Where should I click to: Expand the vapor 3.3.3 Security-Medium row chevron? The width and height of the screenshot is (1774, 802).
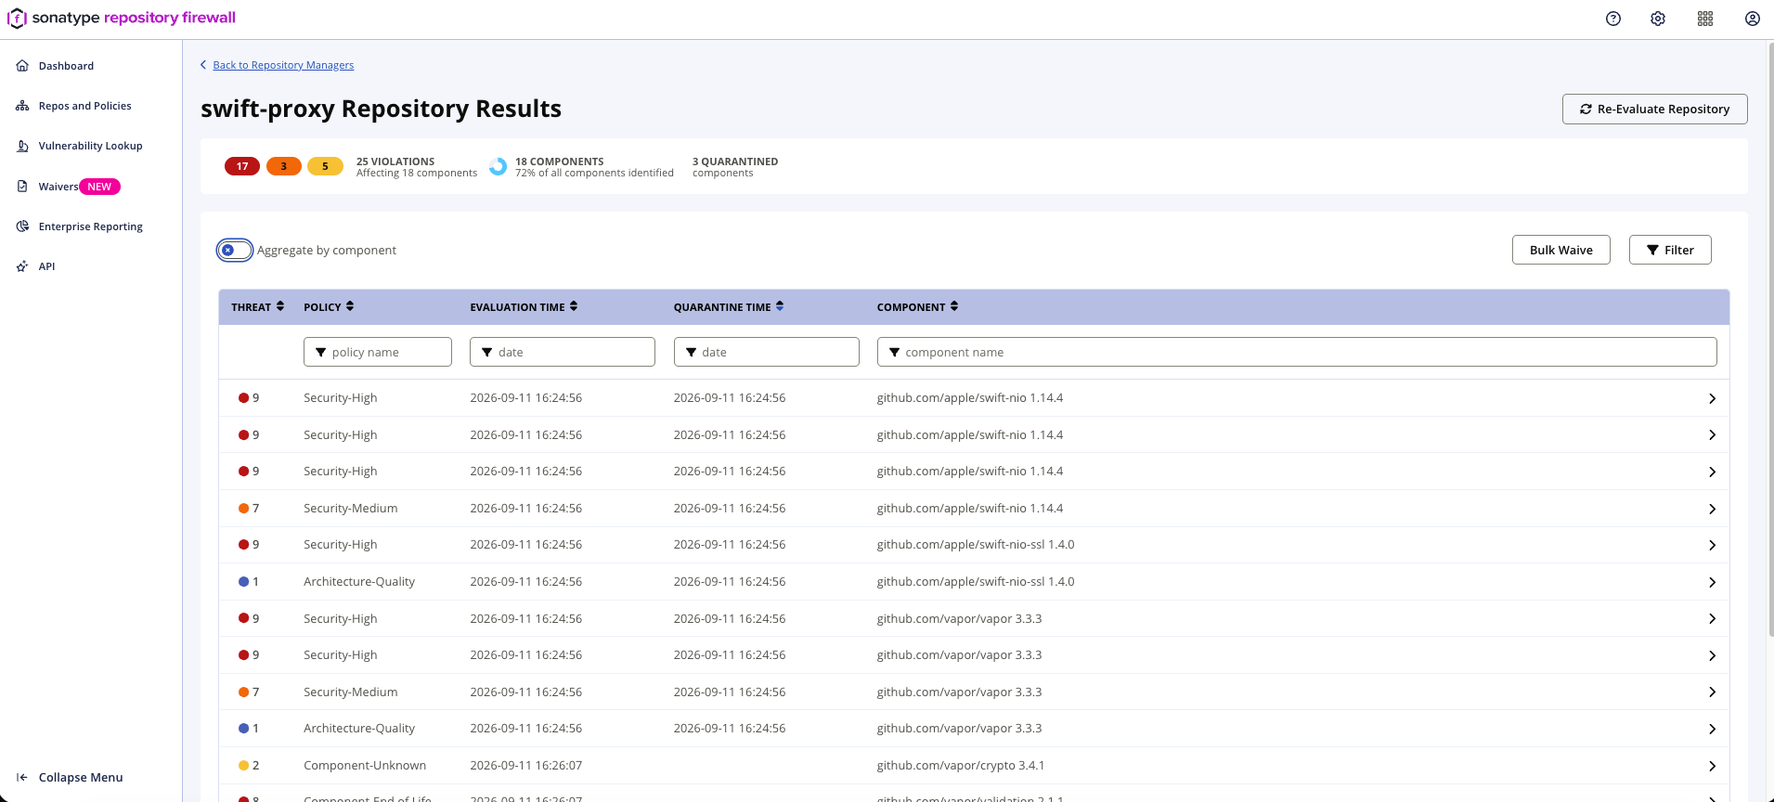pos(1712,692)
